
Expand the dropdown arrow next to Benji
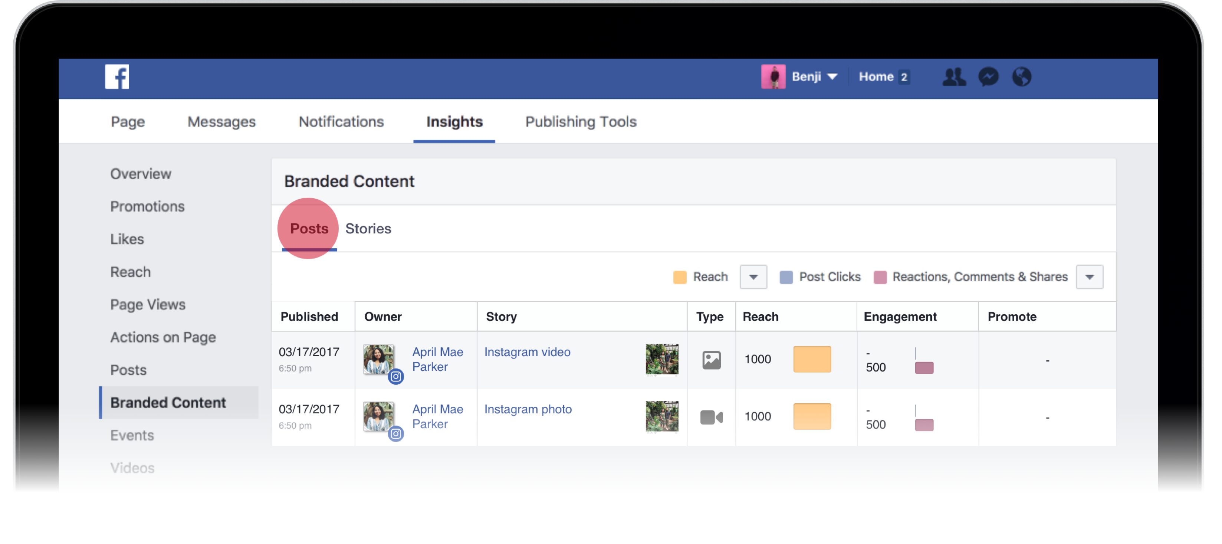tap(832, 76)
